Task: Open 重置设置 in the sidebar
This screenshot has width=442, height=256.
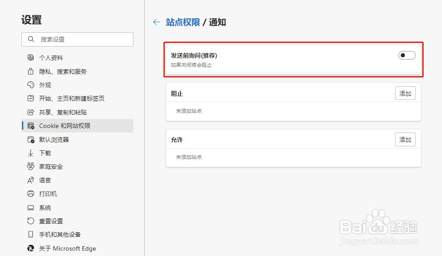Action: pyautogui.click(x=77, y=222)
